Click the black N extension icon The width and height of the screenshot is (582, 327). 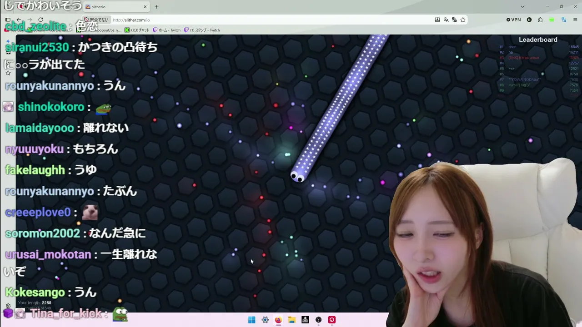tap(529, 20)
